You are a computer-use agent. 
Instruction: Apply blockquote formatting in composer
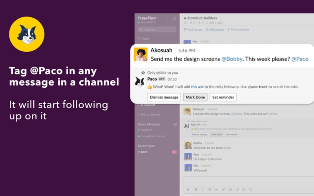point(243,189)
